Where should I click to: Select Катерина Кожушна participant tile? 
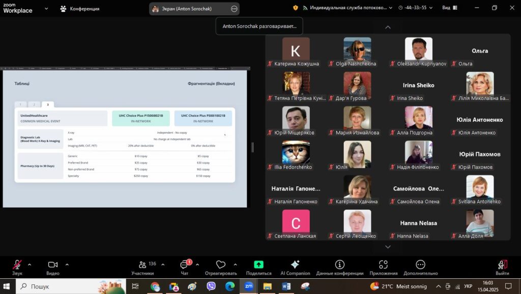coord(296,51)
